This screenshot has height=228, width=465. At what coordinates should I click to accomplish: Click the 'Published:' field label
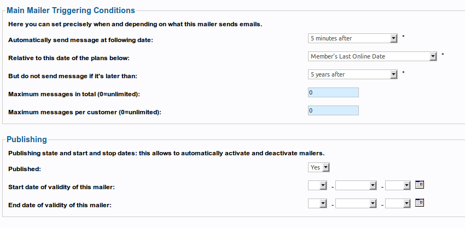pyautogui.click(x=25, y=169)
